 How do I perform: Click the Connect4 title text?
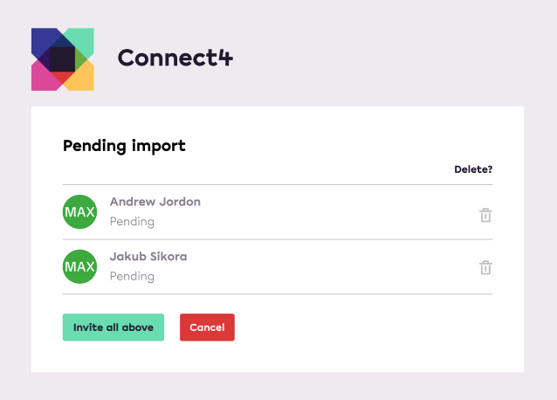coord(175,58)
